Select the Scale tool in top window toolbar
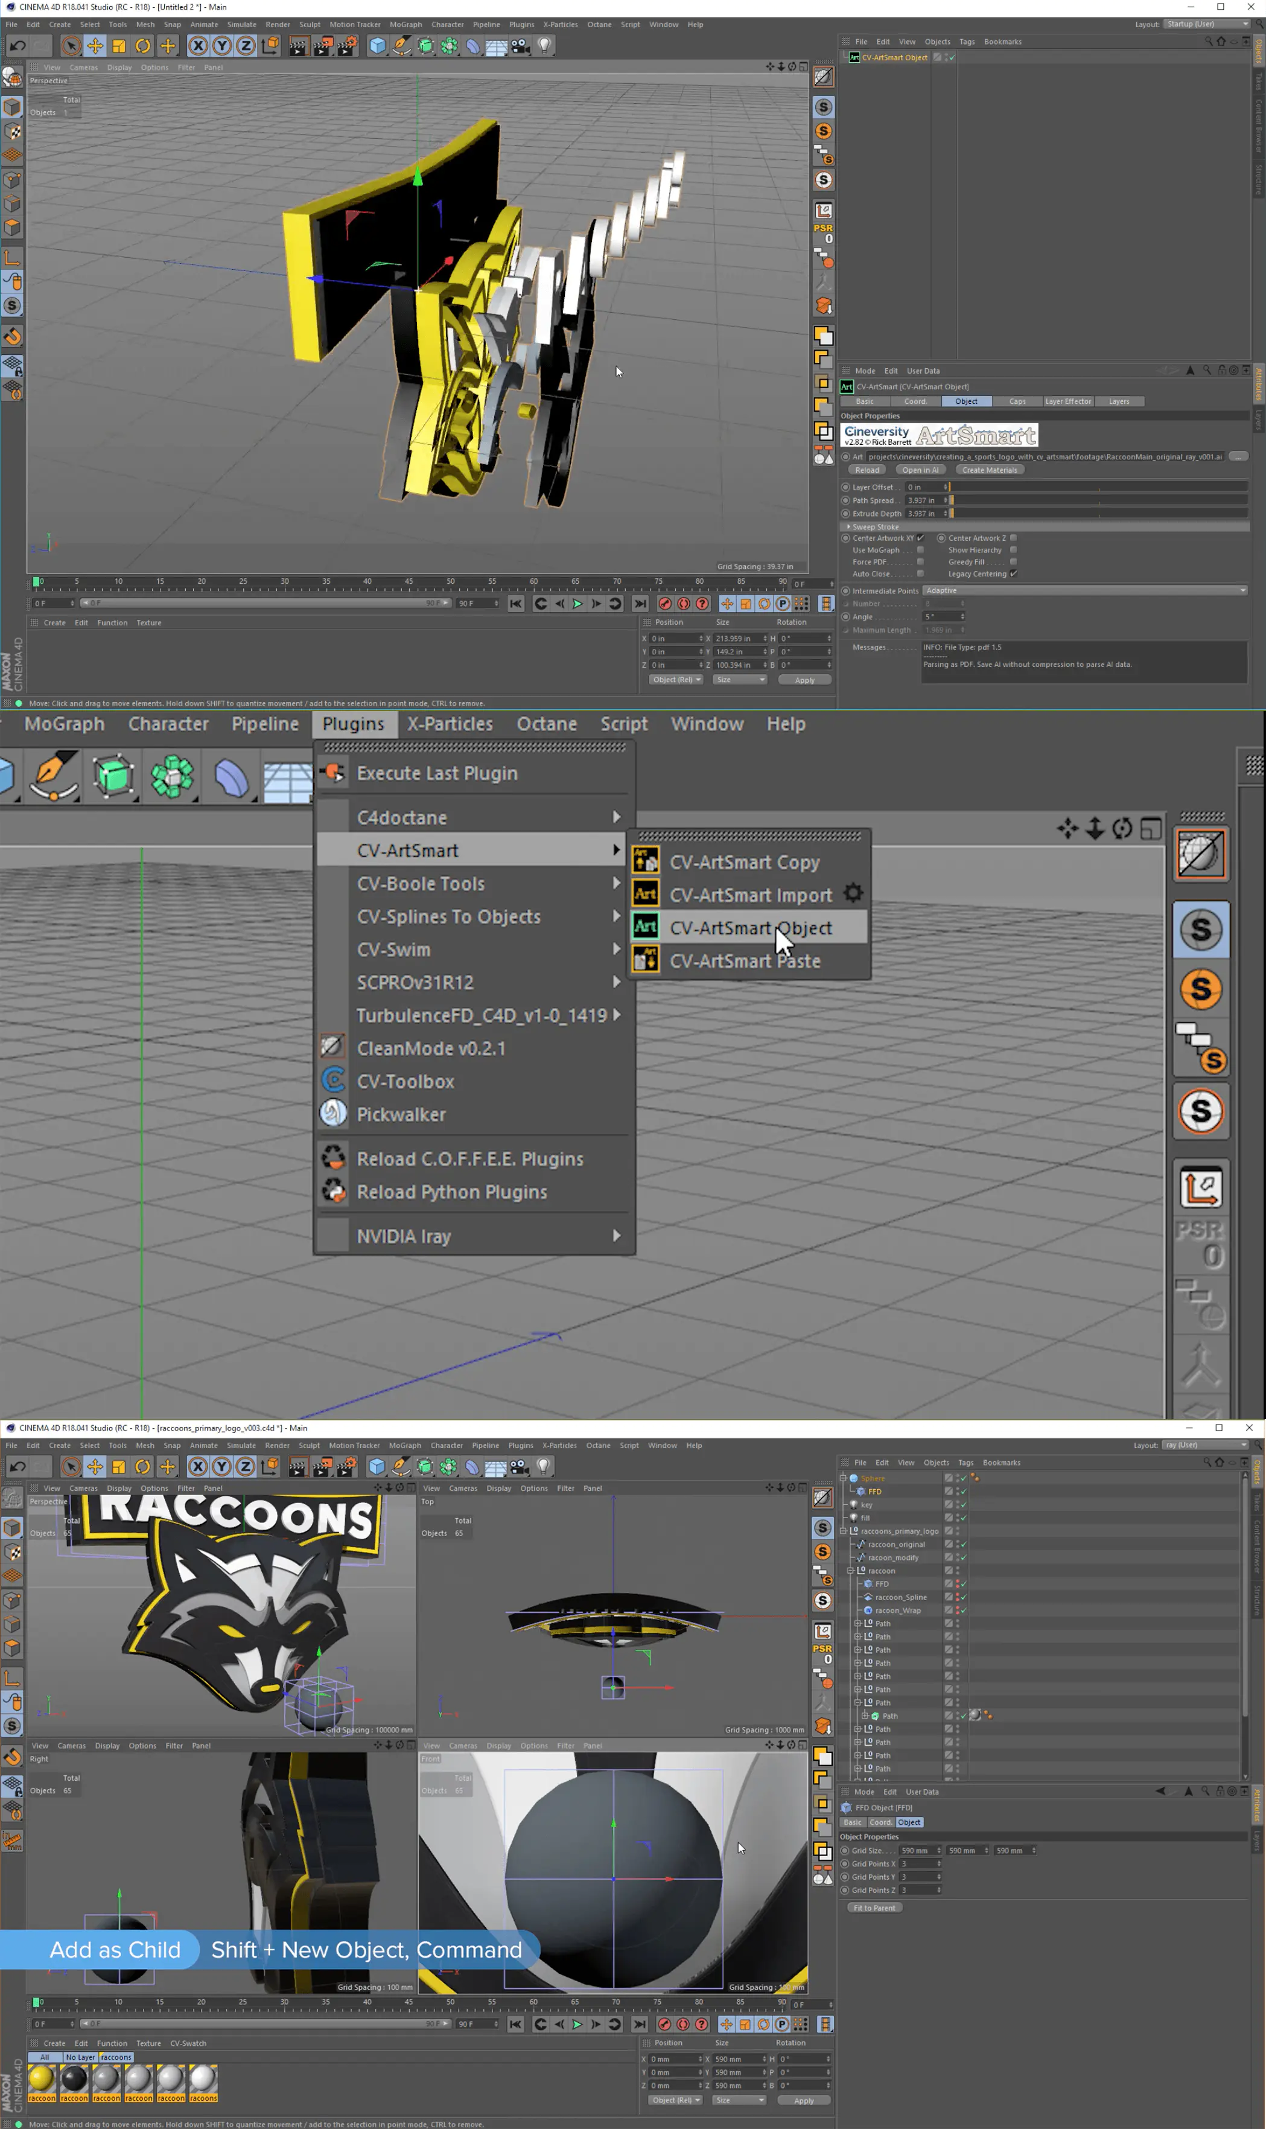Image resolution: width=1266 pixels, height=2129 pixels. [119, 46]
